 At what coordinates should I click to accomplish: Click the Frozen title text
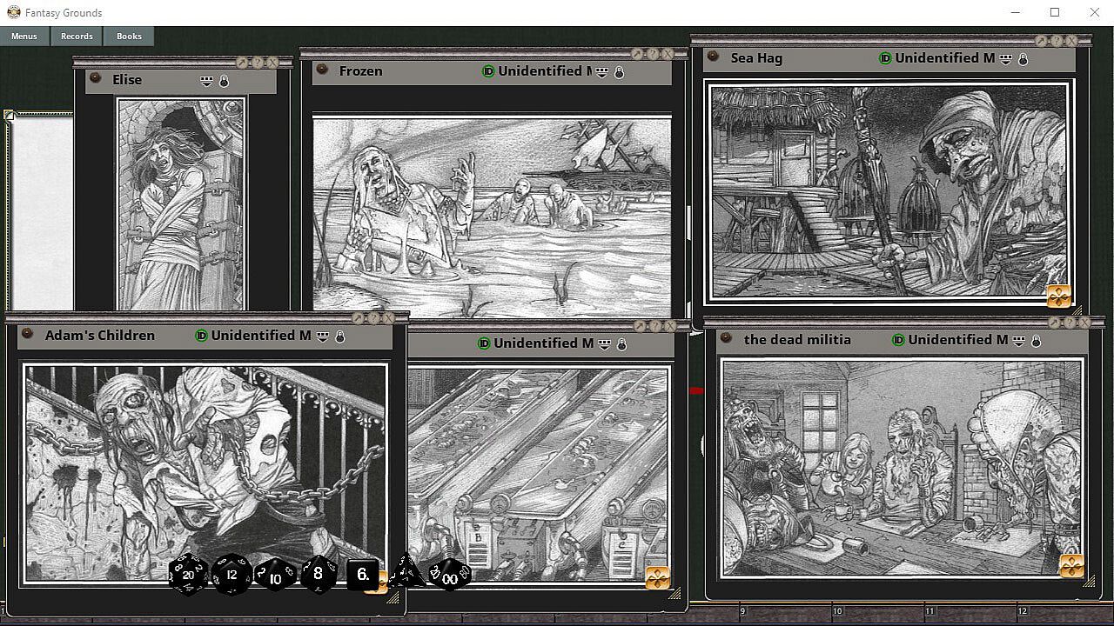[360, 71]
